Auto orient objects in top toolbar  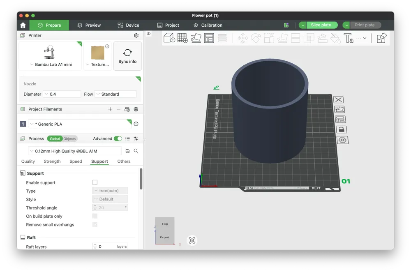(196, 38)
